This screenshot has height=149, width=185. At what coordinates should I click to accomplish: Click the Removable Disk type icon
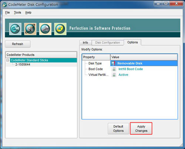click(x=113, y=64)
